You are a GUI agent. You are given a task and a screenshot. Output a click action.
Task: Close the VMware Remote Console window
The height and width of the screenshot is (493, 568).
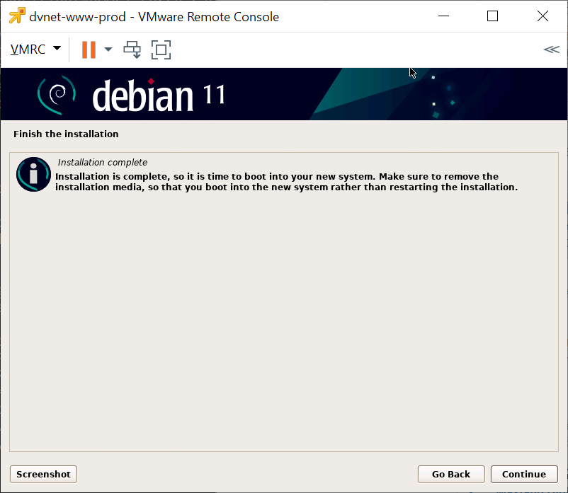(543, 16)
